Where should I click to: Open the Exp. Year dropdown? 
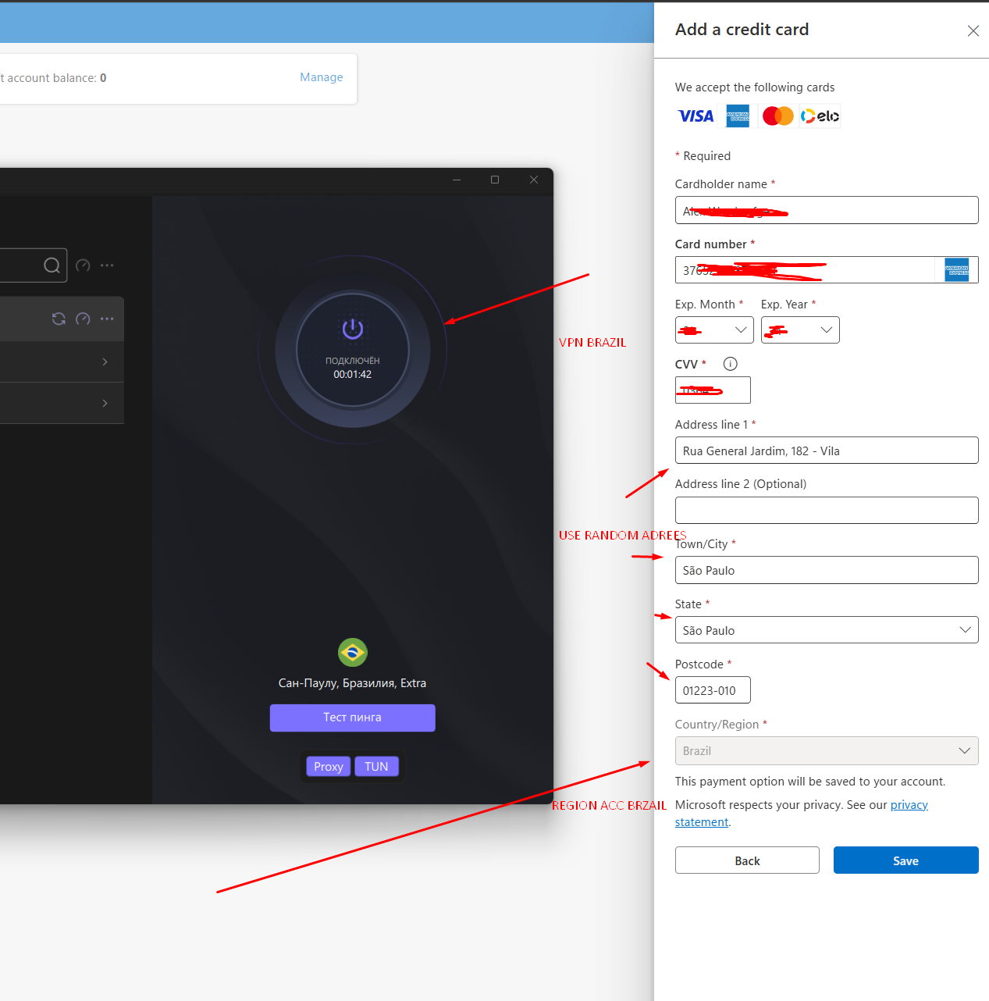click(x=800, y=330)
